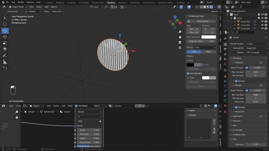Select the Annotate tool
Screen dimensions: 269x151
click(x=5, y=56)
